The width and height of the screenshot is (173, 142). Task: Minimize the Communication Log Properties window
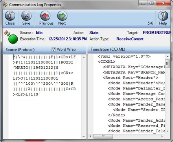click(x=143, y=3)
